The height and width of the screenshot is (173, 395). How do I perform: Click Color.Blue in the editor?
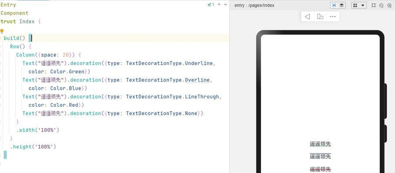tap(66, 88)
